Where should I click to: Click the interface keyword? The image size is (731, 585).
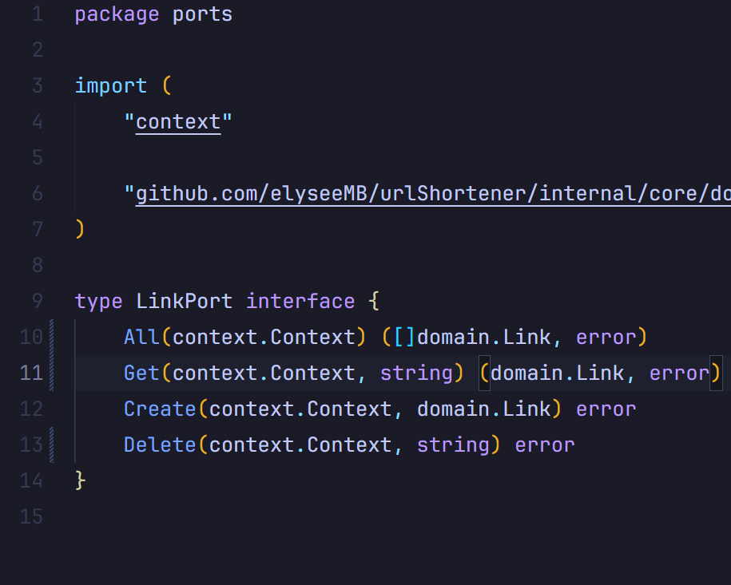click(x=300, y=302)
